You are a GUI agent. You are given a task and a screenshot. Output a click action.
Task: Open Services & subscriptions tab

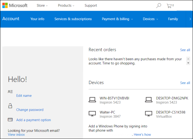tap(73, 19)
